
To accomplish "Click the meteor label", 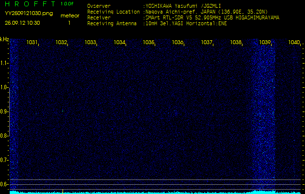I will tap(70, 16).
